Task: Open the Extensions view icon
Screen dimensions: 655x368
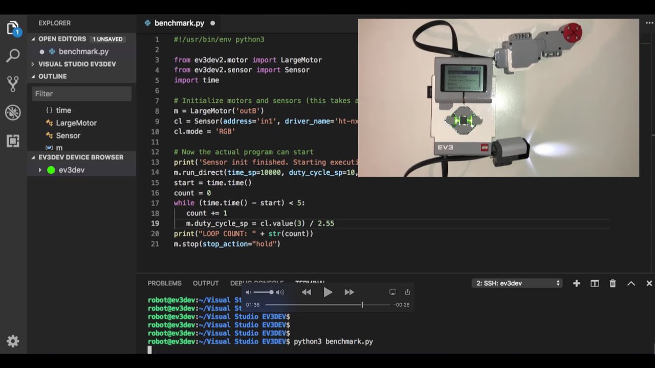Action: 13,141
